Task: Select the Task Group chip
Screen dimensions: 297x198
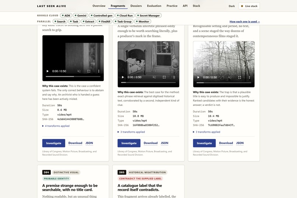Action: [x=123, y=22]
